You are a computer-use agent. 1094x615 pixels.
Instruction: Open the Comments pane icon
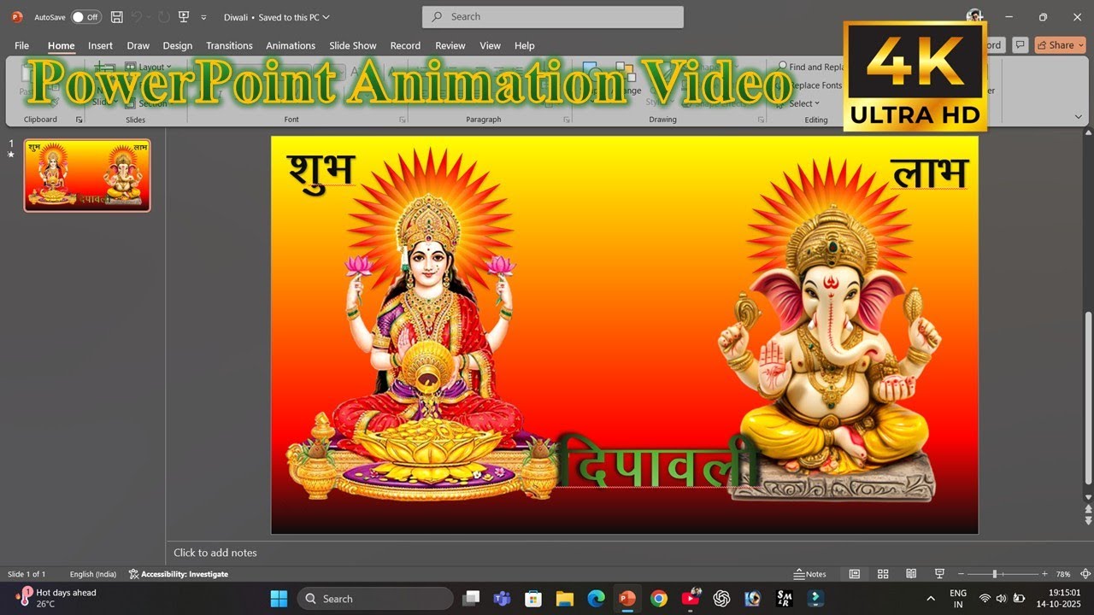[x=1019, y=45]
